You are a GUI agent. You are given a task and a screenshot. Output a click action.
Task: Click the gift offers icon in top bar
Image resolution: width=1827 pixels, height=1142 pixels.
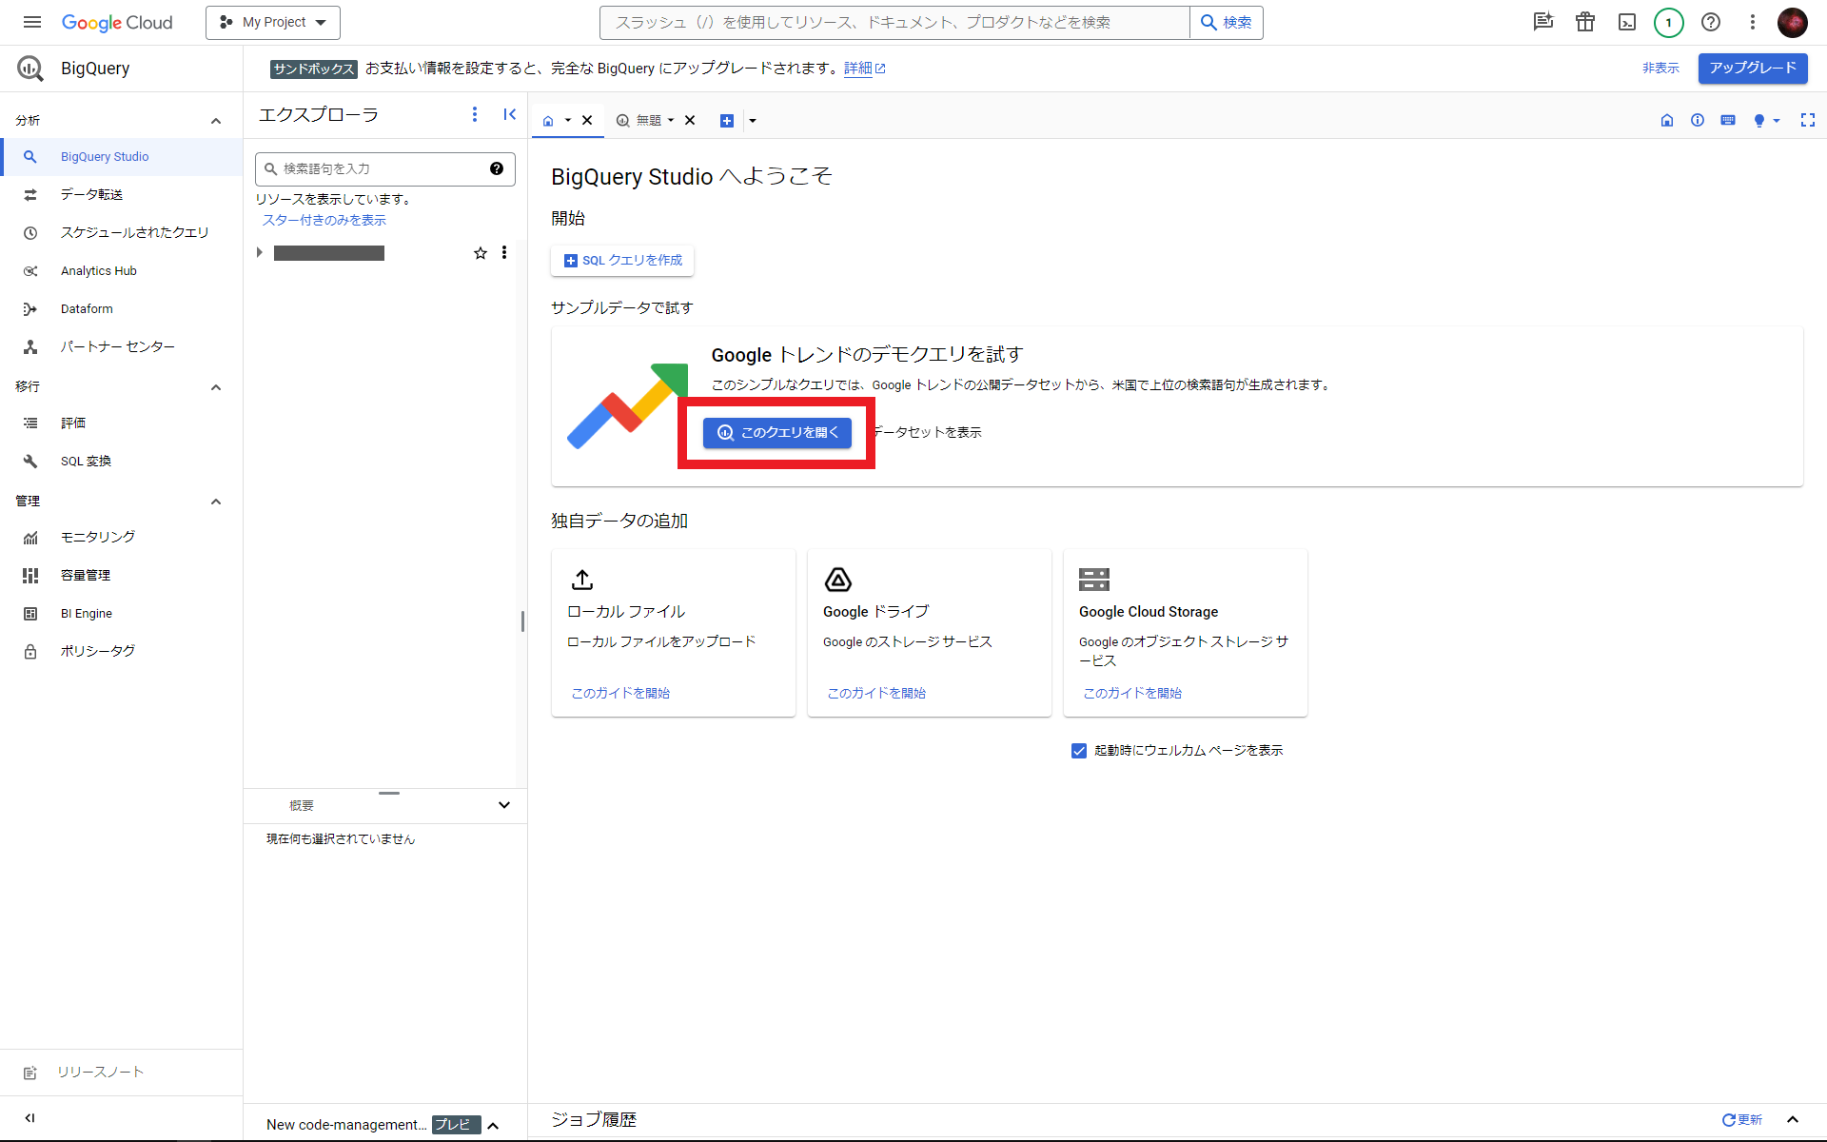[x=1584, y=22]
